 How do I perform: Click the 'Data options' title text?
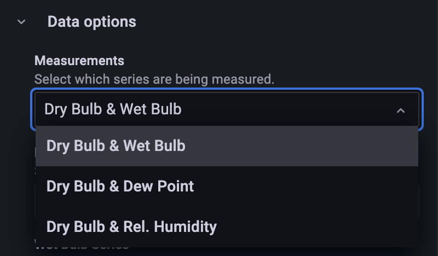(91, 22)
